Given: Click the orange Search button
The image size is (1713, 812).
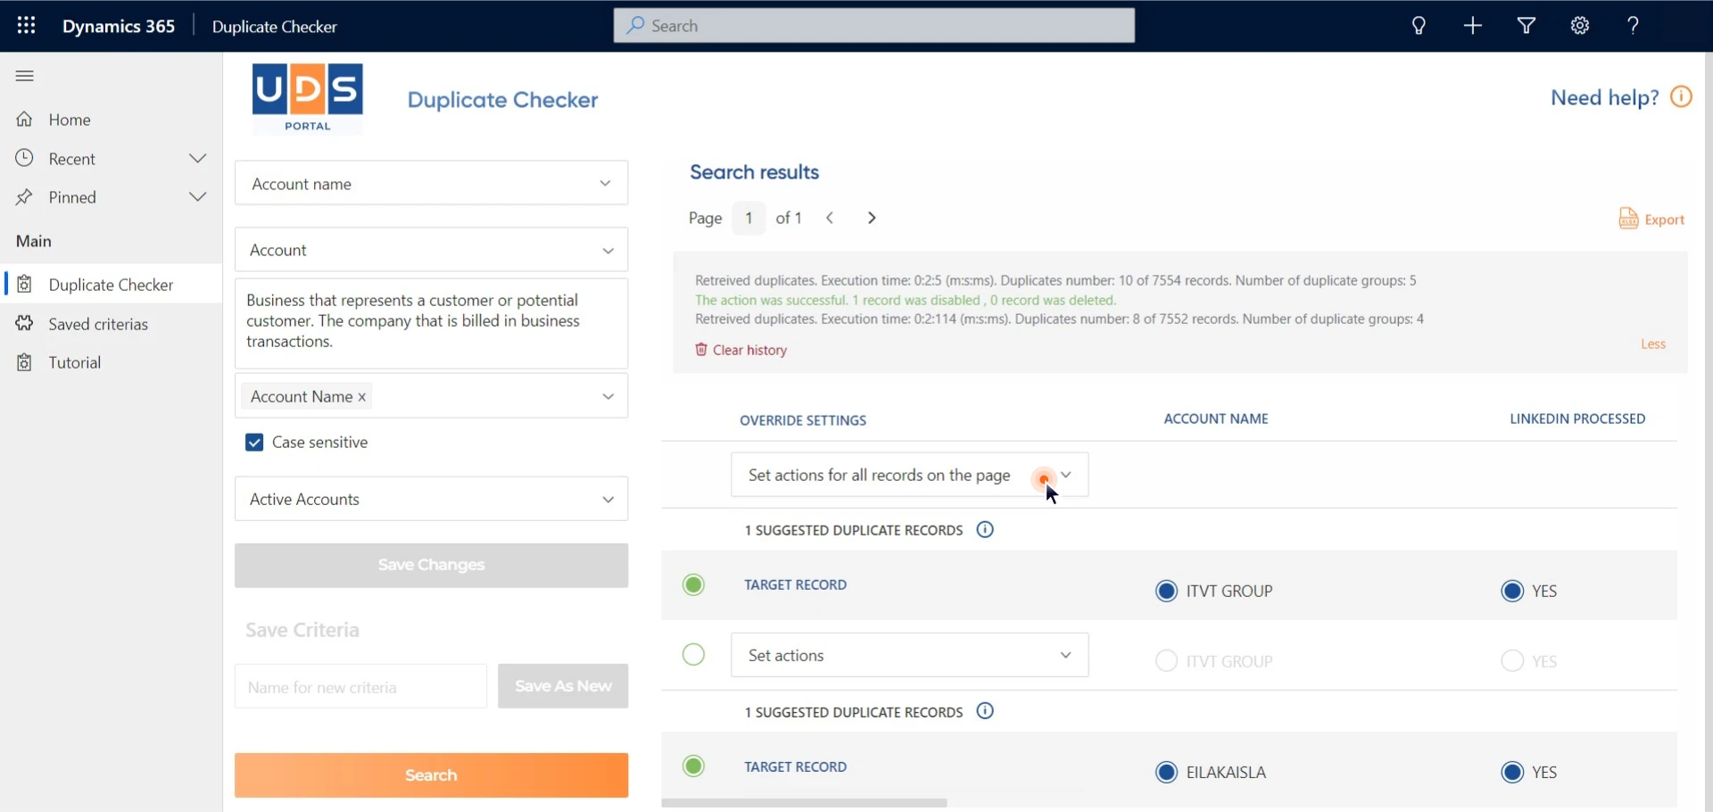Looking at the screenshot, I should pyautogui.click(x=430, y=775).
